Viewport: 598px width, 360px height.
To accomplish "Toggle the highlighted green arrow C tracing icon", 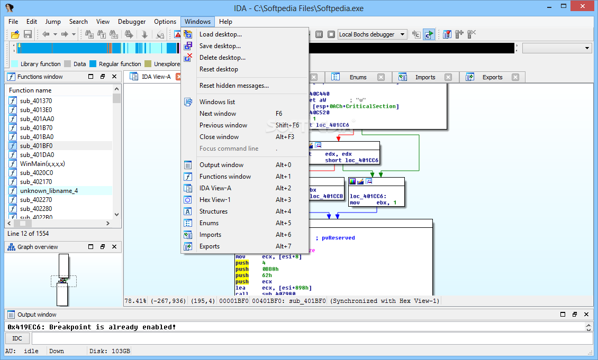I will [429, 35].
